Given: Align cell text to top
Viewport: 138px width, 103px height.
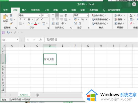Looking at the screenshot, I should coord(53,15).
